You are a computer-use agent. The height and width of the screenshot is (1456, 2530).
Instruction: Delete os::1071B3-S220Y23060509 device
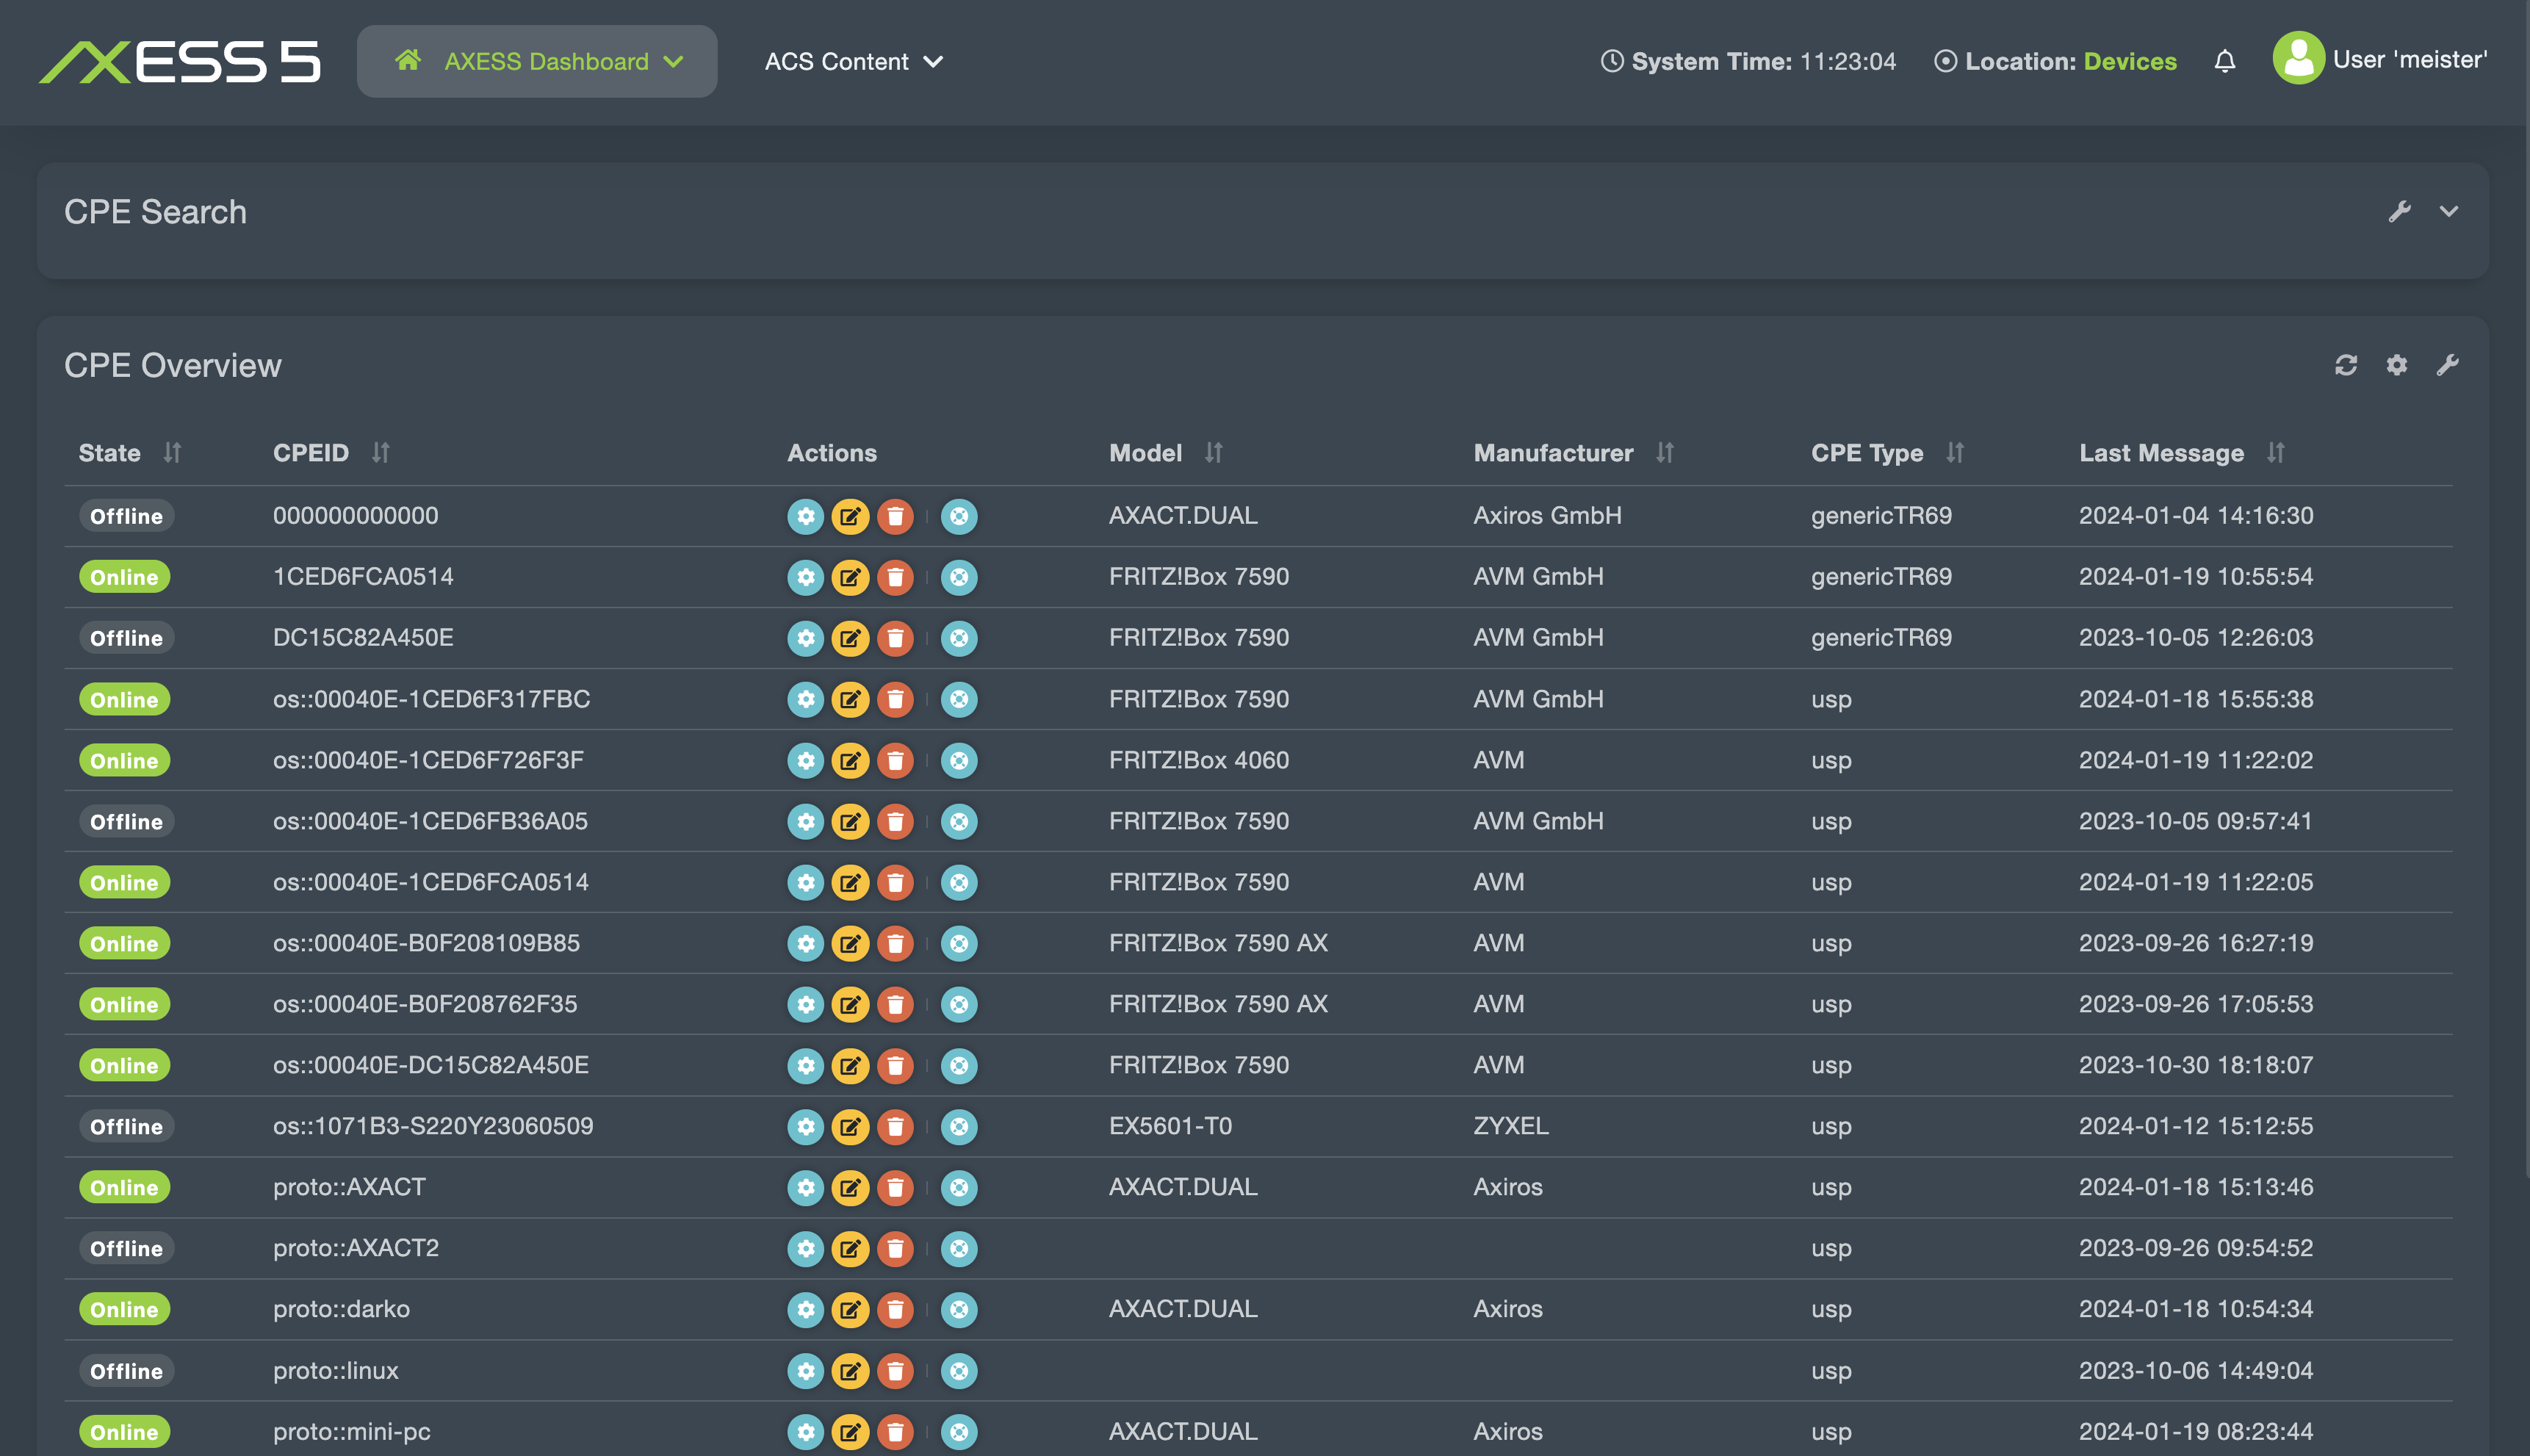pos(895,1127)
